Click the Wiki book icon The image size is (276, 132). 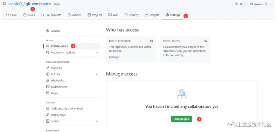point(110,15)
